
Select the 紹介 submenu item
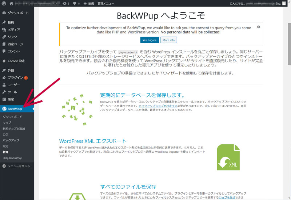(x=5, y=152)
